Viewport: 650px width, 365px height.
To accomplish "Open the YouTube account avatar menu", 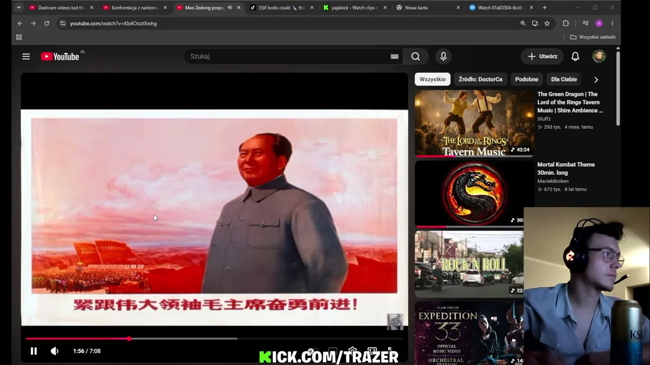I will coord(599,56).
